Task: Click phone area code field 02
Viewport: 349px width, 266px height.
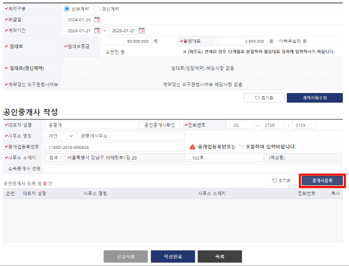Action: (x=242, y=125)
